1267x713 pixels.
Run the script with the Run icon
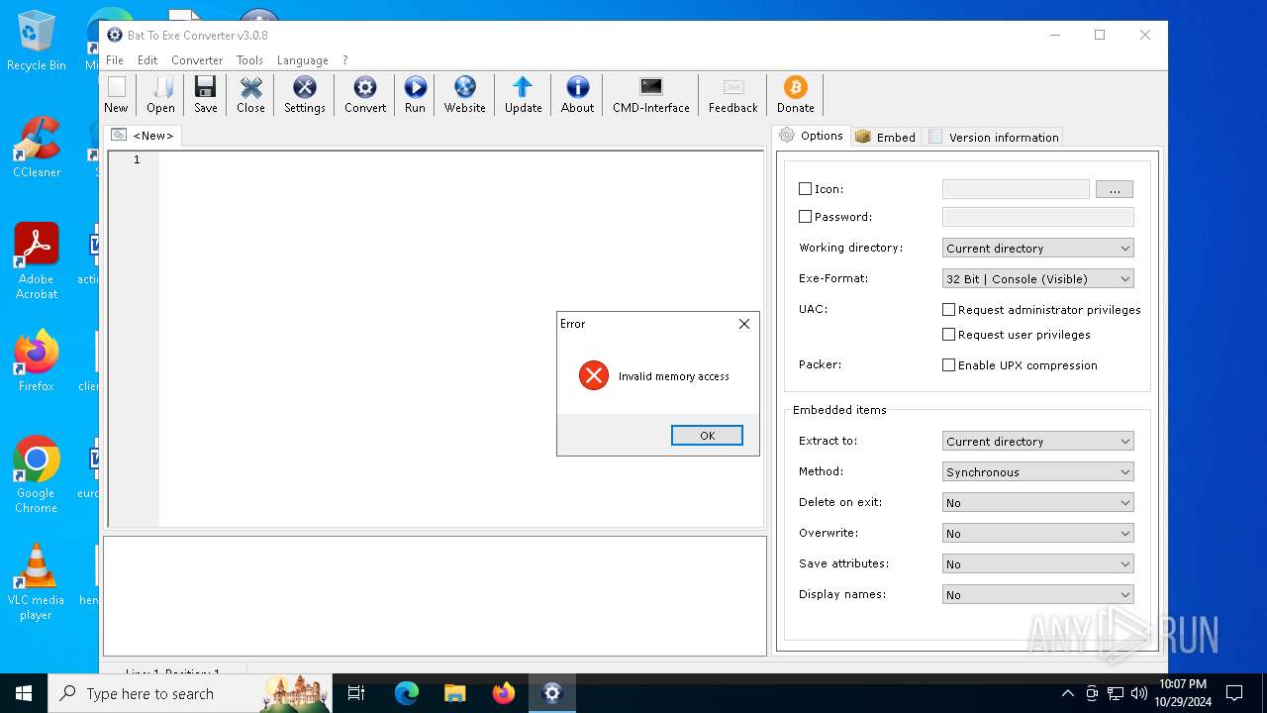pyautogui.click(x=415, y=95)
